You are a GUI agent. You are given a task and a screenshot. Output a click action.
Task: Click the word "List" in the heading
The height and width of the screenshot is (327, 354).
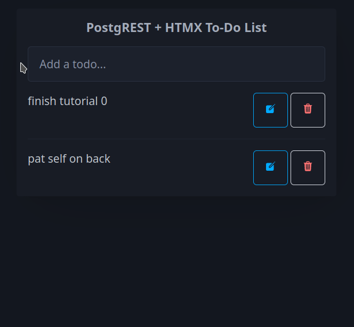255,28
